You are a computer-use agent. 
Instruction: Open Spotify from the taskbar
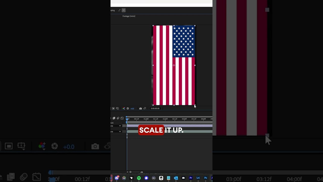coord(139,178)
